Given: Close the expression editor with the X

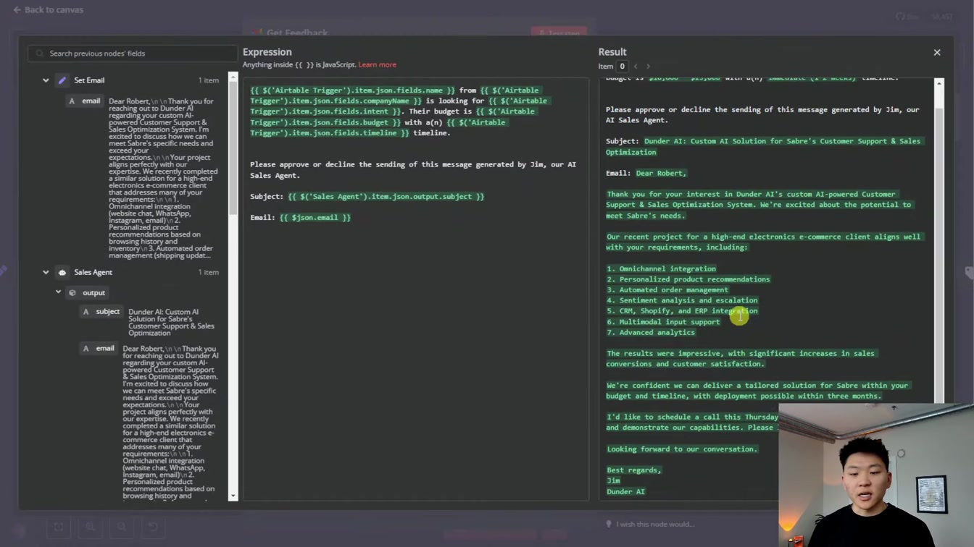Looking at the screenshot, I should [937, 53].
